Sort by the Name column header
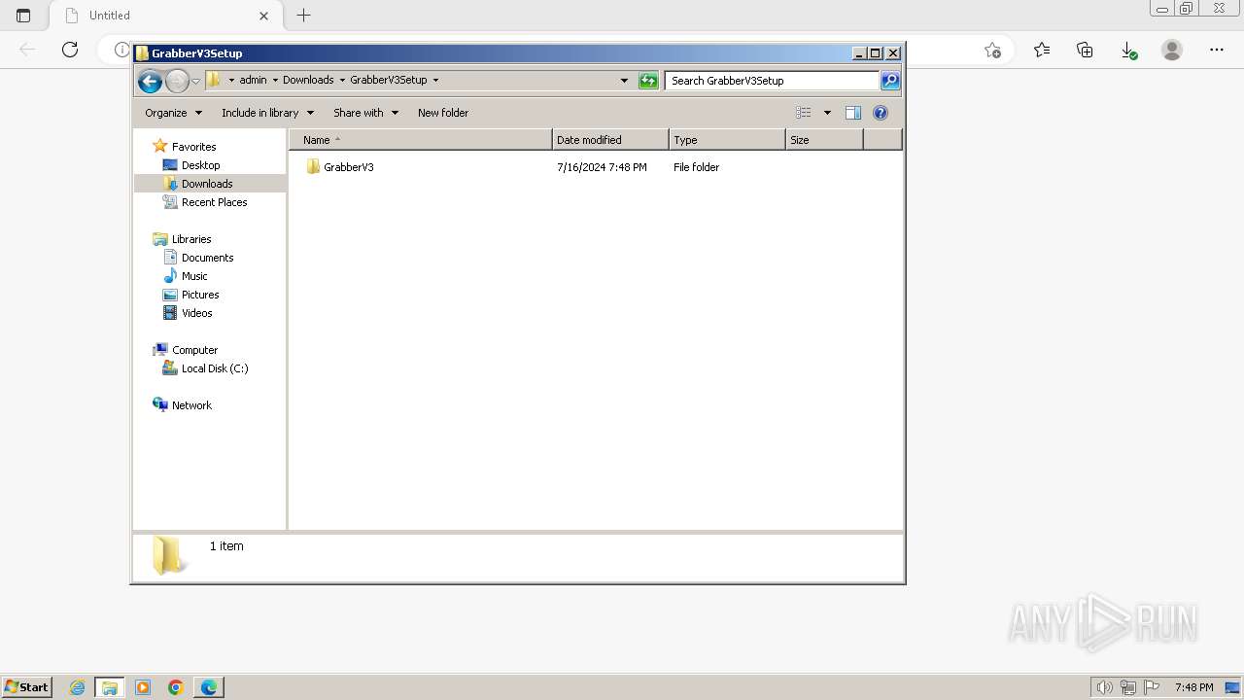Screen dimensions: 1244x700 tap(420, 140)
